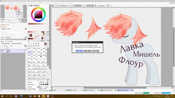The height and width of the screenshot is (98, 175).
Task: Show the color wheel panel
Action: pyautogui.click(x=29, y=5)
